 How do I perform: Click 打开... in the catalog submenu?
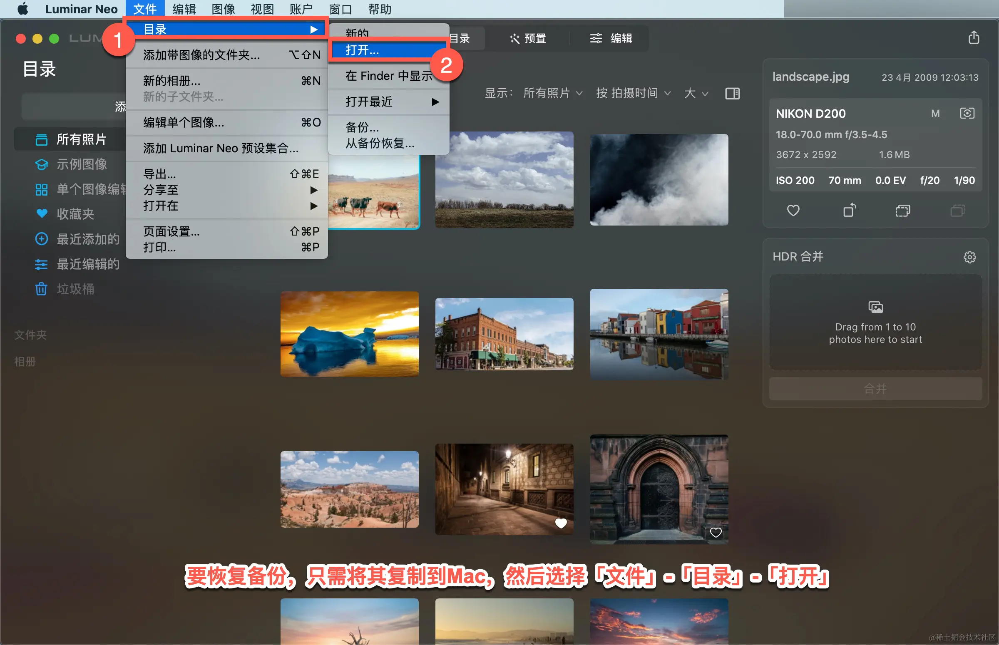362,50
